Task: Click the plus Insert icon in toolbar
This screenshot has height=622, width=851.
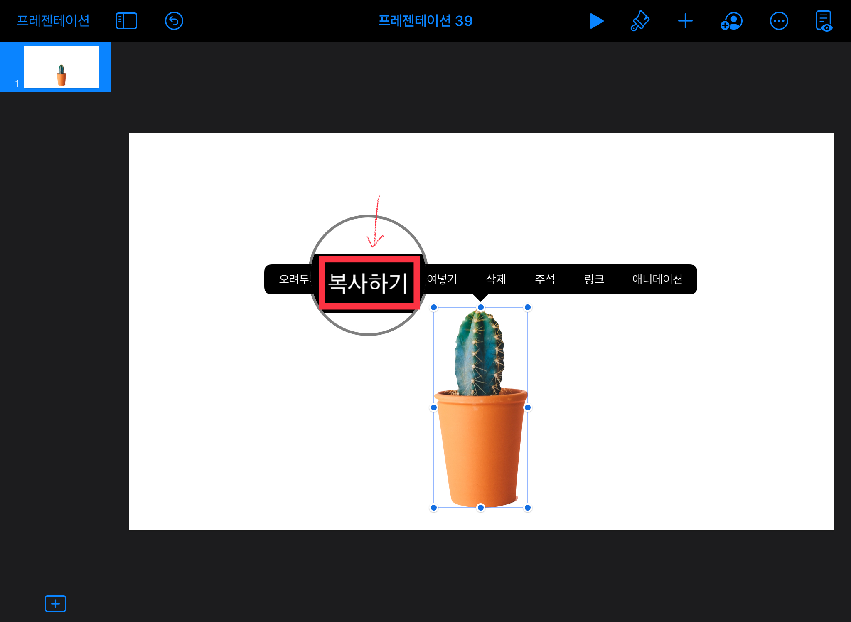Action: (x=685, y=21)
